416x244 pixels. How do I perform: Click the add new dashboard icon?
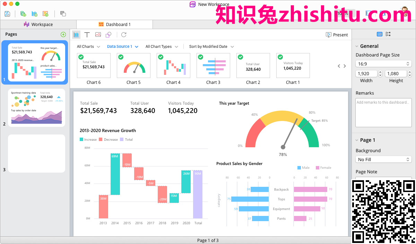pos(45,14)
